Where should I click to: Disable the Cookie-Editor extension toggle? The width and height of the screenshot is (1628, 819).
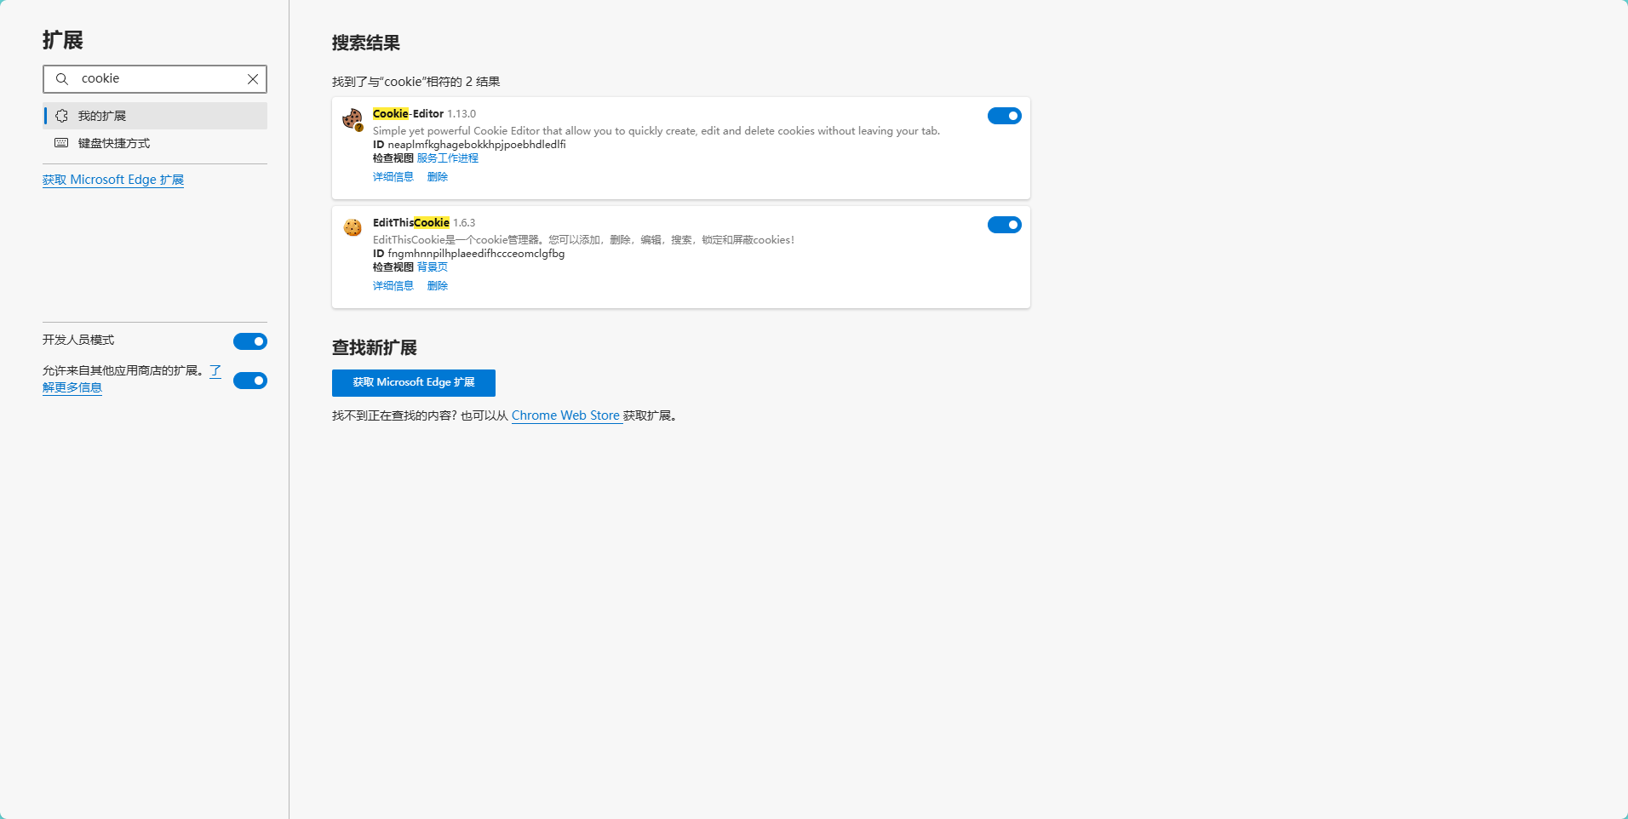pos(1004,116)
